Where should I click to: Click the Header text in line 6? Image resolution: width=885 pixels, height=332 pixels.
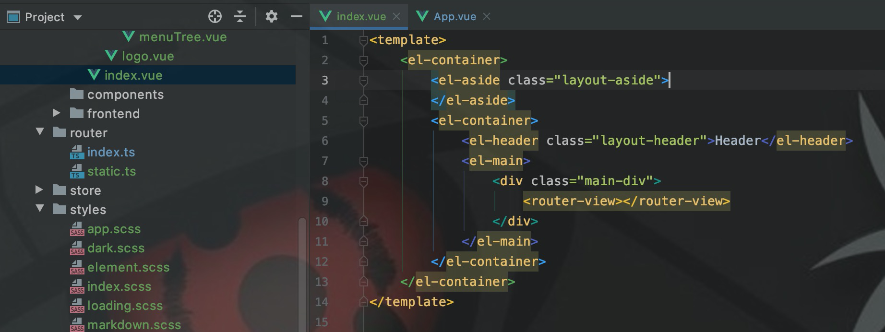pos(738,141)
